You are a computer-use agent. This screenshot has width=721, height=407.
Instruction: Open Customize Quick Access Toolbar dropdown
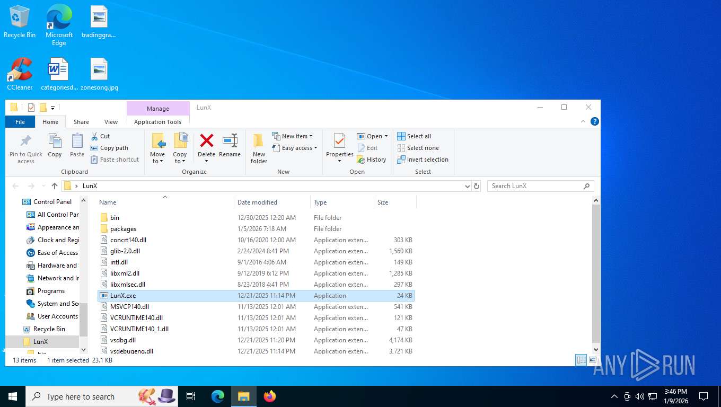point(53,108)
